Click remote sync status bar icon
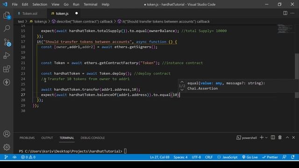 click(14, 157)
